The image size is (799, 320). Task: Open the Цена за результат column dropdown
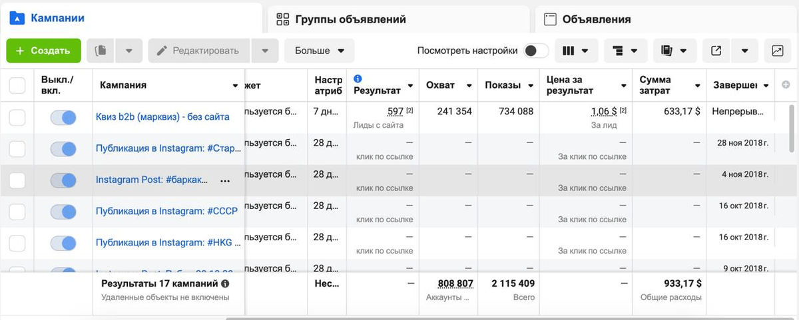pyautogui.click(x=624, y=86)
